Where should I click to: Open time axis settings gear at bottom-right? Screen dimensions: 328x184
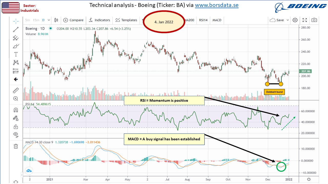pos(309,179)
